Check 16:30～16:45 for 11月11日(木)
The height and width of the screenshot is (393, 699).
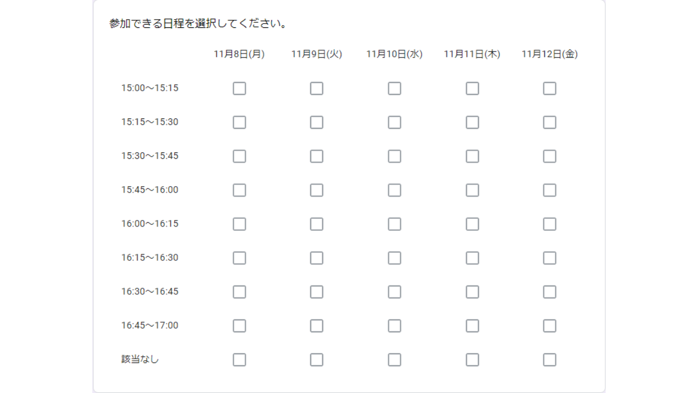[472, 292]
